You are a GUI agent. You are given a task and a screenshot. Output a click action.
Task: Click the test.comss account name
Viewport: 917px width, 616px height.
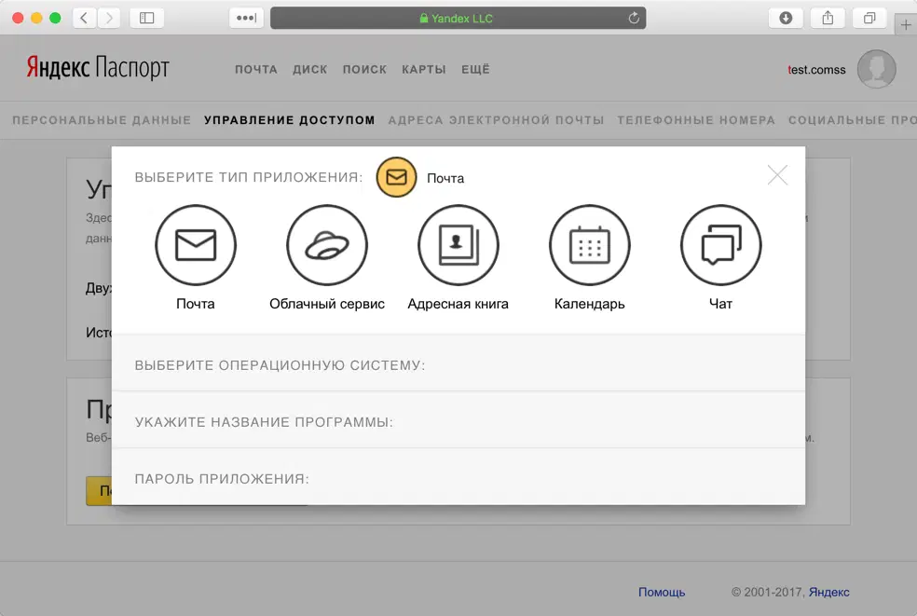(816, 70)
